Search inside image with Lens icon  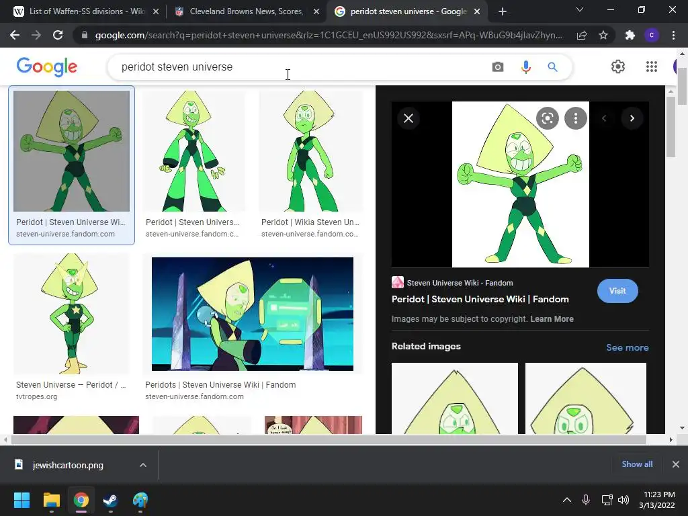coord(547,118)
